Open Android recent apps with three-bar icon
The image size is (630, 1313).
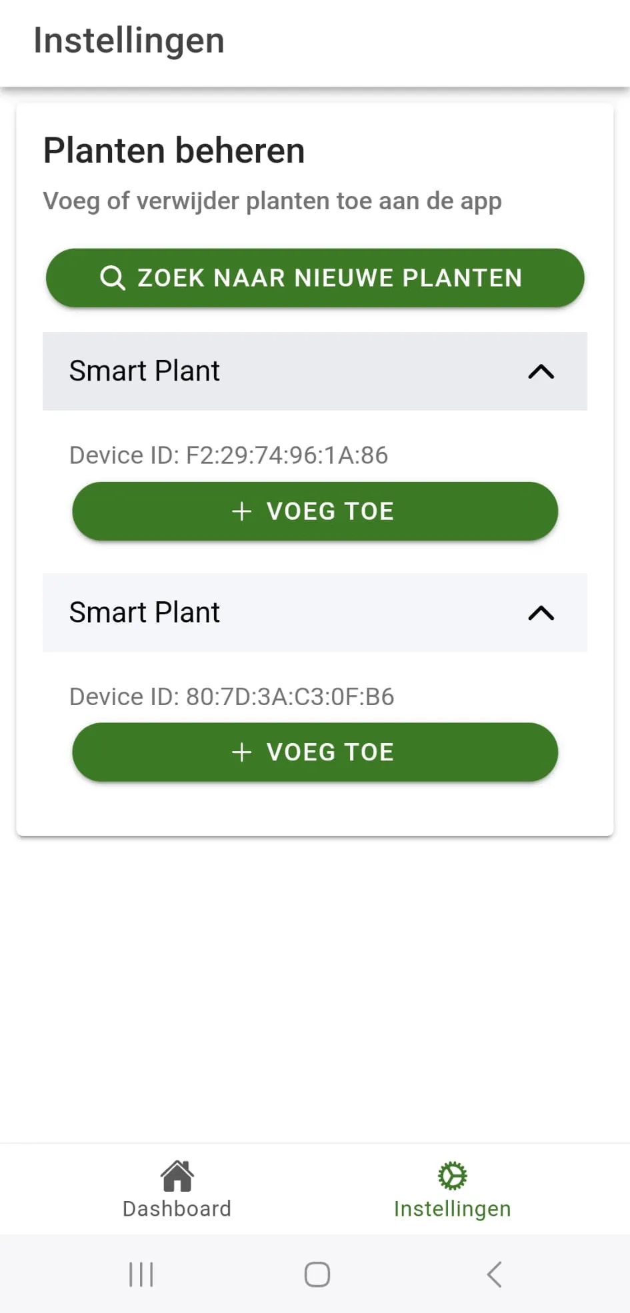[141, 1274]
